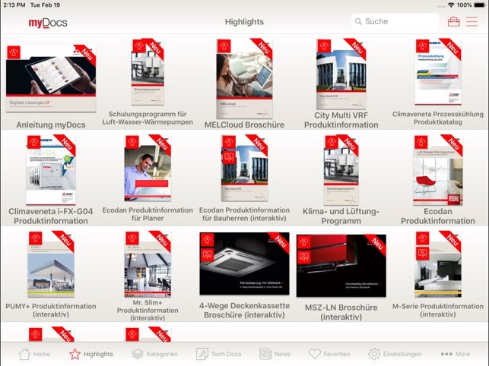Click 'M-Serie Produktinformation (interaktiv)' title
Image resolution: width=489 pixels, height=366 pixels.
pos(438,311)
